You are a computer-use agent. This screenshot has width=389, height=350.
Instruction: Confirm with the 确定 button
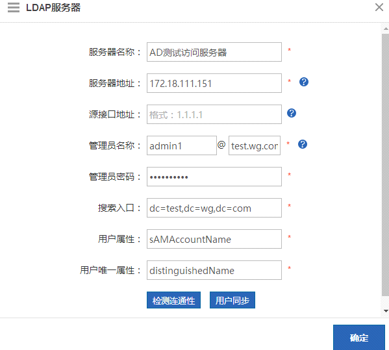pyautogui.click(x=358, y=338)
